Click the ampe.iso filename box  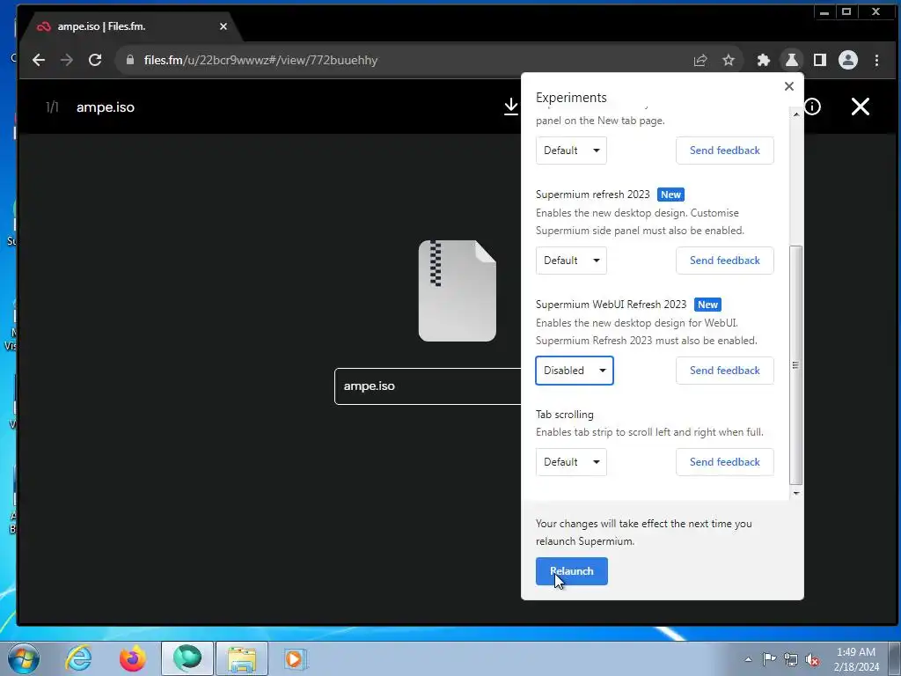click(428, 386)
